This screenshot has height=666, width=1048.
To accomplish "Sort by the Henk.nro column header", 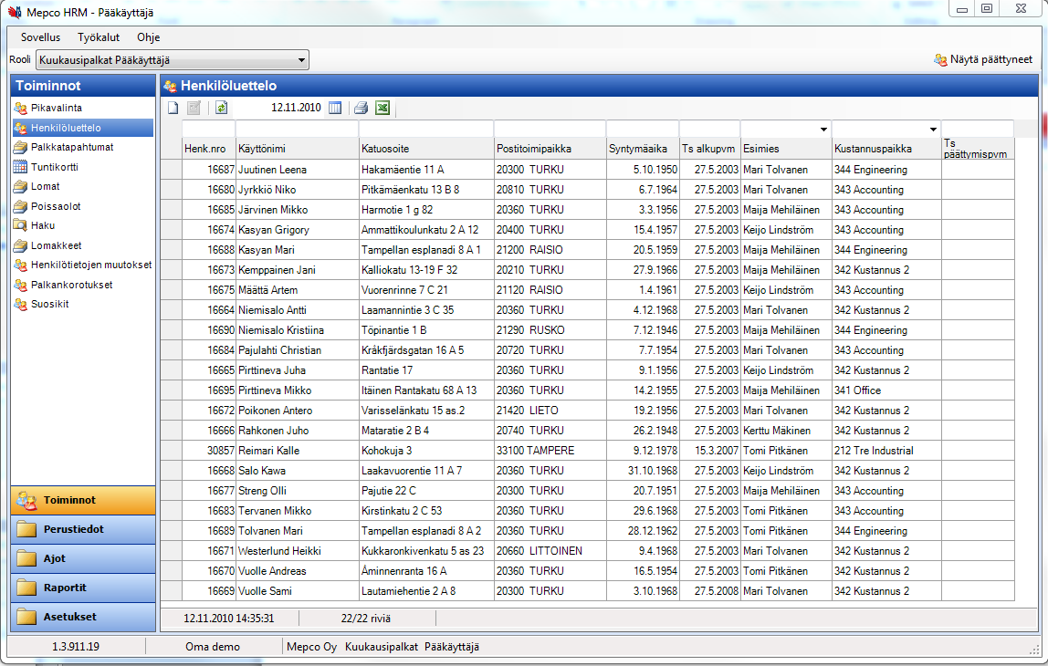I will 208,149.
